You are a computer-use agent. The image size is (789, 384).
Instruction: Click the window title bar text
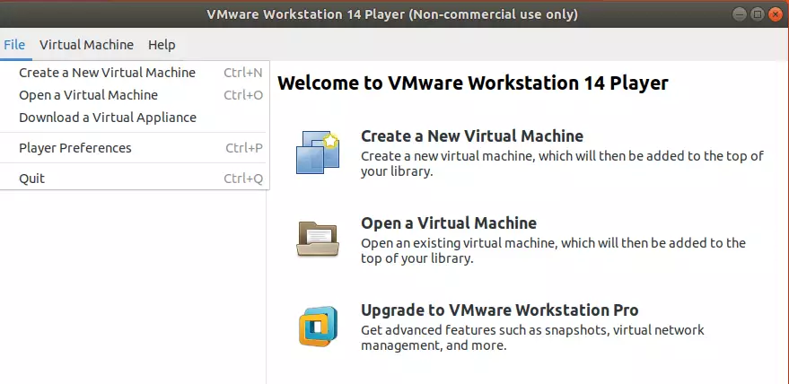coord(392,14)
